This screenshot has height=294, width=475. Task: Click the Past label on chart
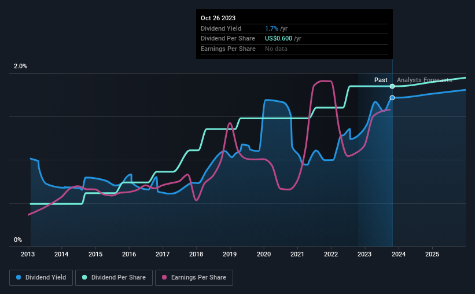point(381,80)
